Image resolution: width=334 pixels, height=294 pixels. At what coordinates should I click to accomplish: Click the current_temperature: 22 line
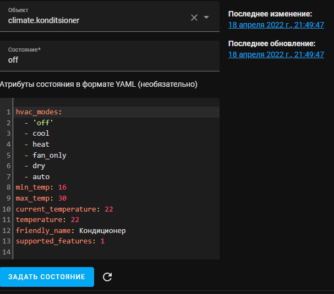coord(64,209)
